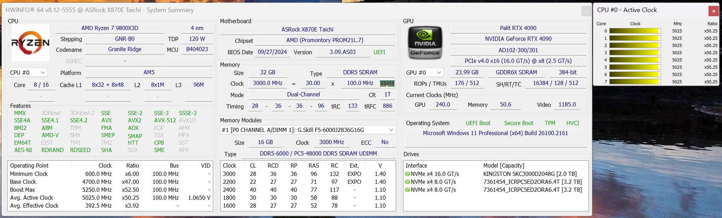
Task: Click the 4 nm process field
Action: [197, 28]
